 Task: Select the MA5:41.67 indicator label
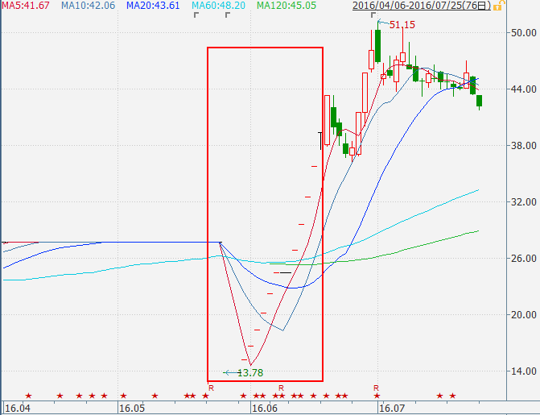(25, 6)
